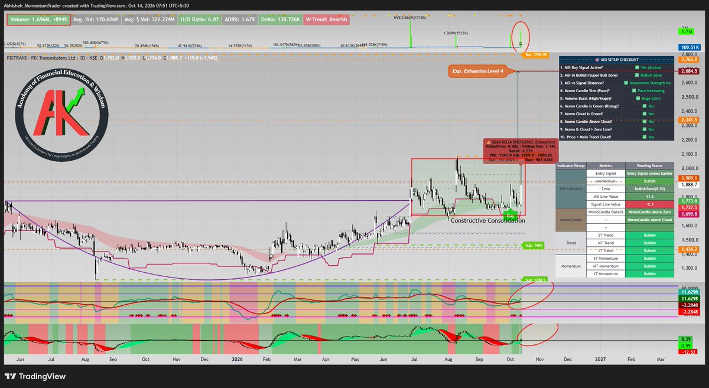Viewport: 709px width, 388px height.
Task: Click the Indicator Group table header
Action: point(571,166)
